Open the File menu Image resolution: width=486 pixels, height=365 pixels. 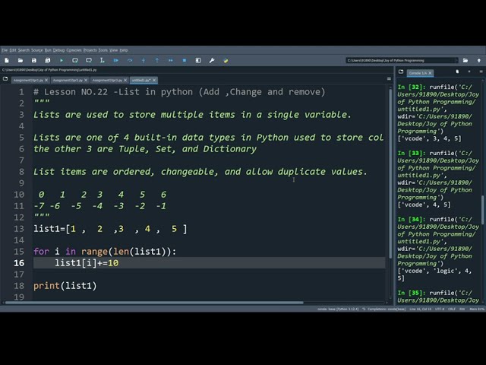coord(5,50)
